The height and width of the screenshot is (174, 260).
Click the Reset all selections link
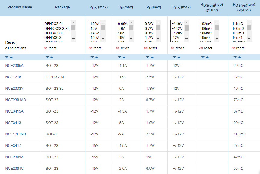[x=16, y=45]
